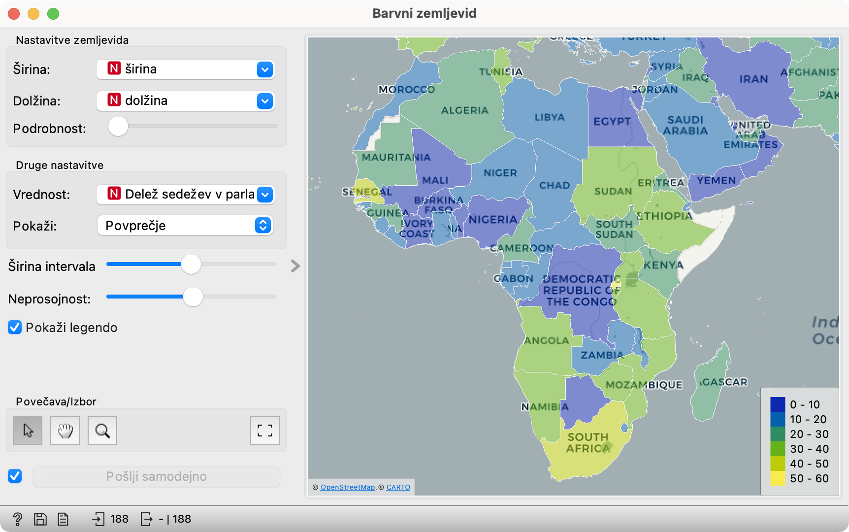Open the CARTO attribution link
This screenshot has width=849, height=532.
coord(398,487)
